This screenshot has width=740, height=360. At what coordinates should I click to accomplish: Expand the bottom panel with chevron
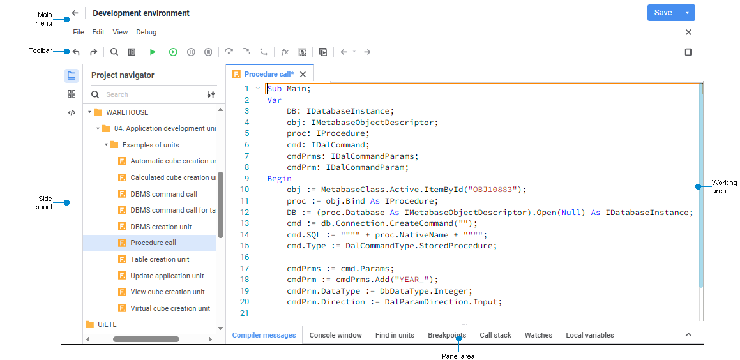pos(688,335)
